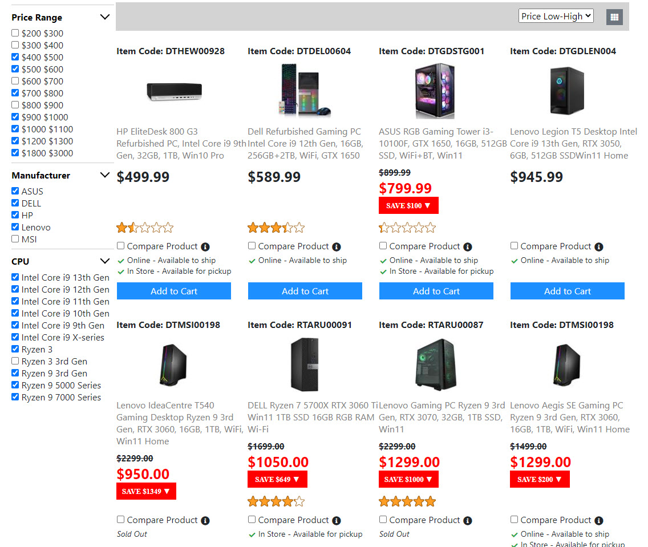
Task: Click ASUS RGB Gaming Tower product image
Action: [436, 91]
